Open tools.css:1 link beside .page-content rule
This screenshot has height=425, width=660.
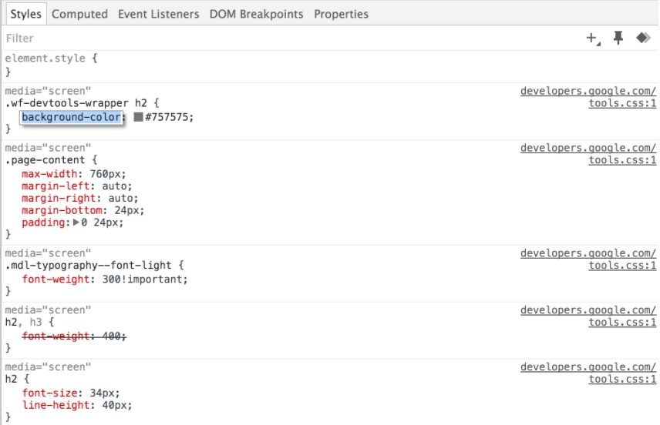pos(622,160)
